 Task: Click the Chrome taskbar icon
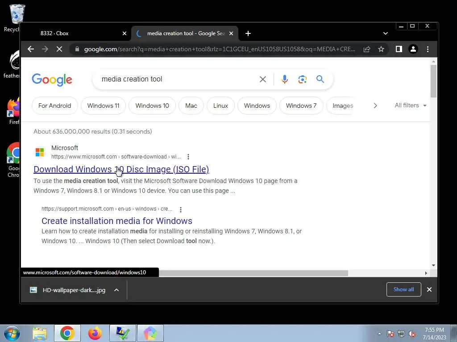tap(67, 333)
